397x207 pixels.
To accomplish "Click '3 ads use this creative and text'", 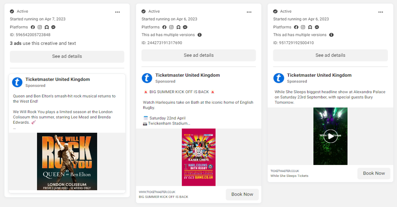I will tap(43, 43).
